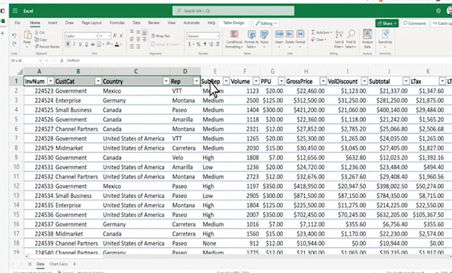Decrease decimal places
The image size is (452, 273).
tap(217, 44)
